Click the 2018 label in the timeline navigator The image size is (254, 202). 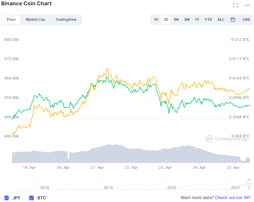[x=45, y=188]
